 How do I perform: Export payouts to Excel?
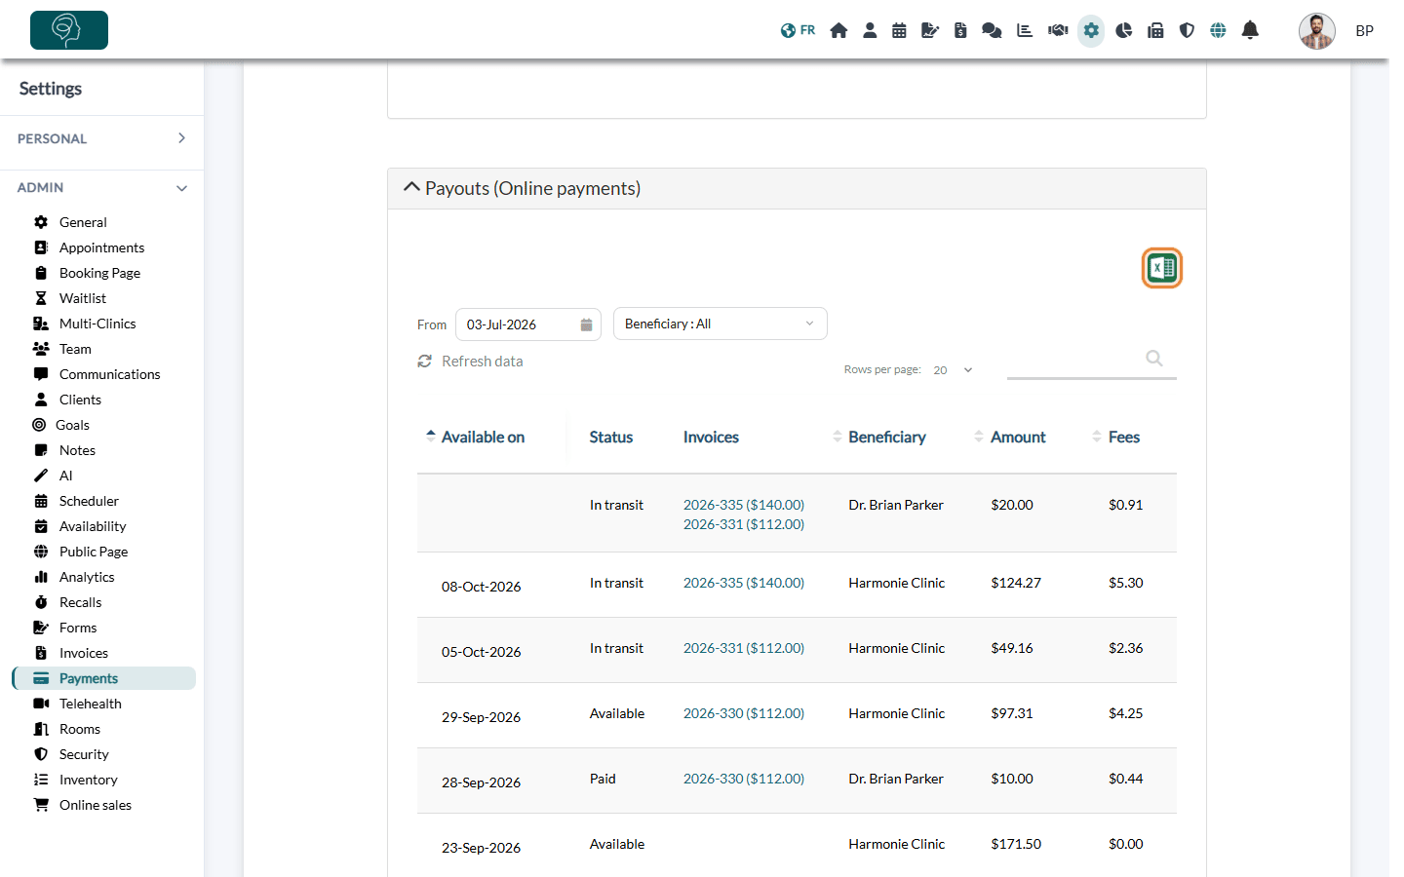[1161, 268]
